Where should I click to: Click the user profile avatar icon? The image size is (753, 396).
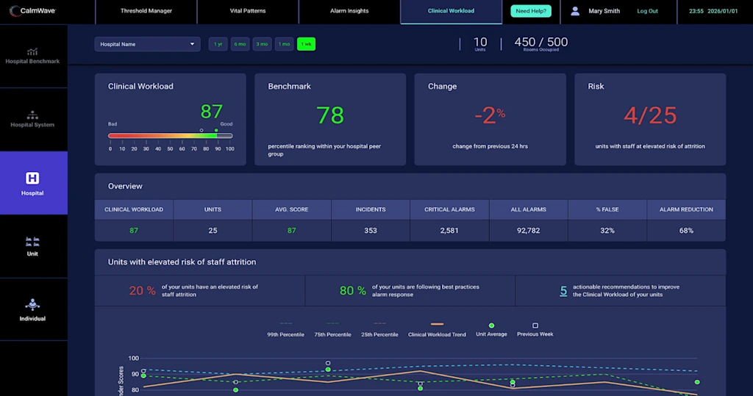(x=575, y=11)
